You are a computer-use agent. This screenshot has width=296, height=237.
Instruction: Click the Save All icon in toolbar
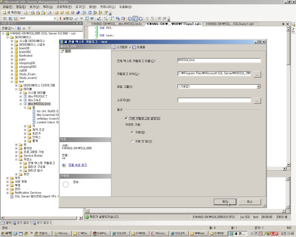point(78,13)
